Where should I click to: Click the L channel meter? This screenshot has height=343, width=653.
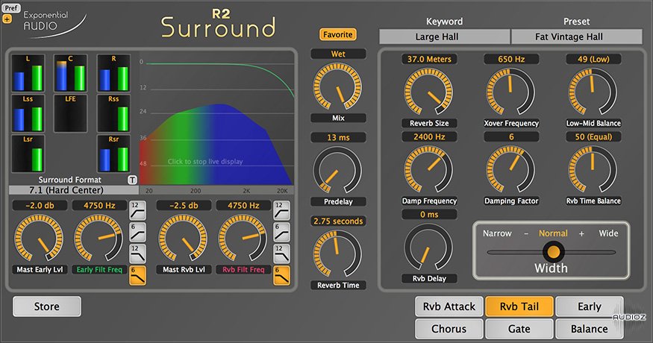[x=28, y=73]
